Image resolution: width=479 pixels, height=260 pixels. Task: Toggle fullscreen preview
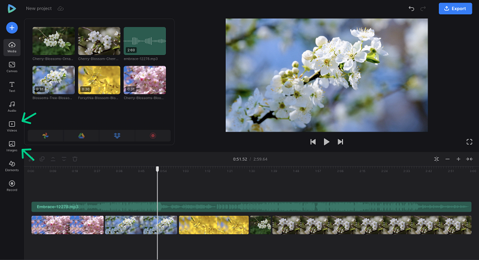469,142
